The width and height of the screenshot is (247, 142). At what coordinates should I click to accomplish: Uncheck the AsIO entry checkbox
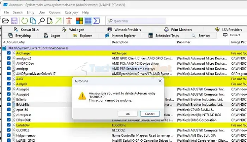tap(9, 79)
